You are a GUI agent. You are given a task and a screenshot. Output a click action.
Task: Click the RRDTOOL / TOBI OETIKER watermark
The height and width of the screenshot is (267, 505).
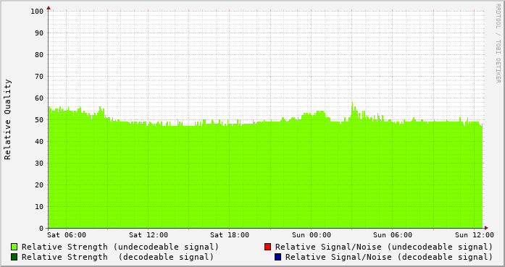tap(498, 43)
